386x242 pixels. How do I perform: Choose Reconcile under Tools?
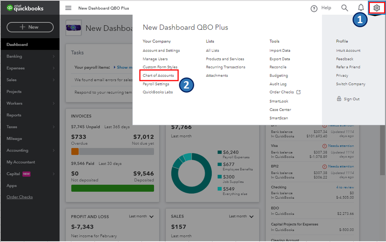(278, 67)
